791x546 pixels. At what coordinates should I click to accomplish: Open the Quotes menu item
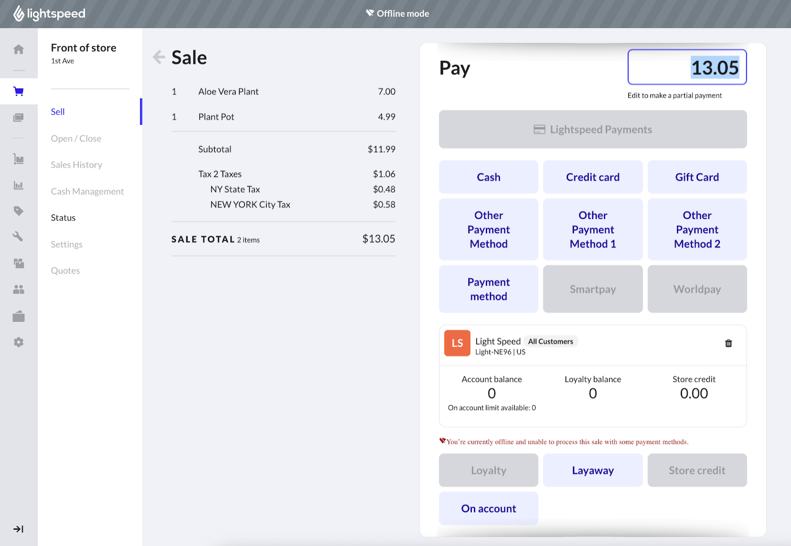pos(66,271)
